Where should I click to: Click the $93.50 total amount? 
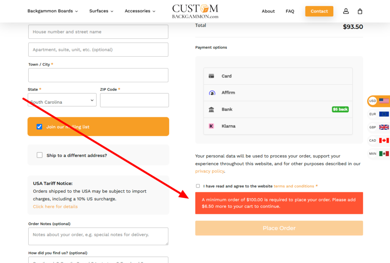353,27
